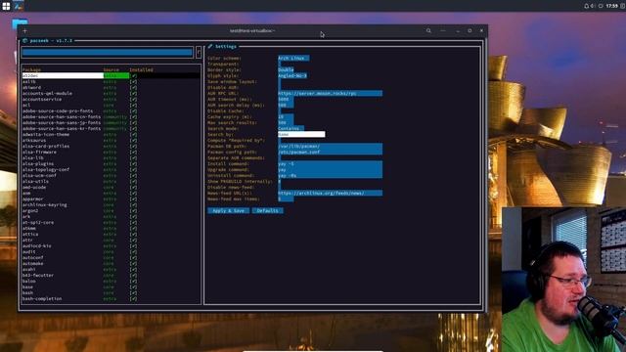Open the Search by dropdown (Name)

tap(301, 135)
